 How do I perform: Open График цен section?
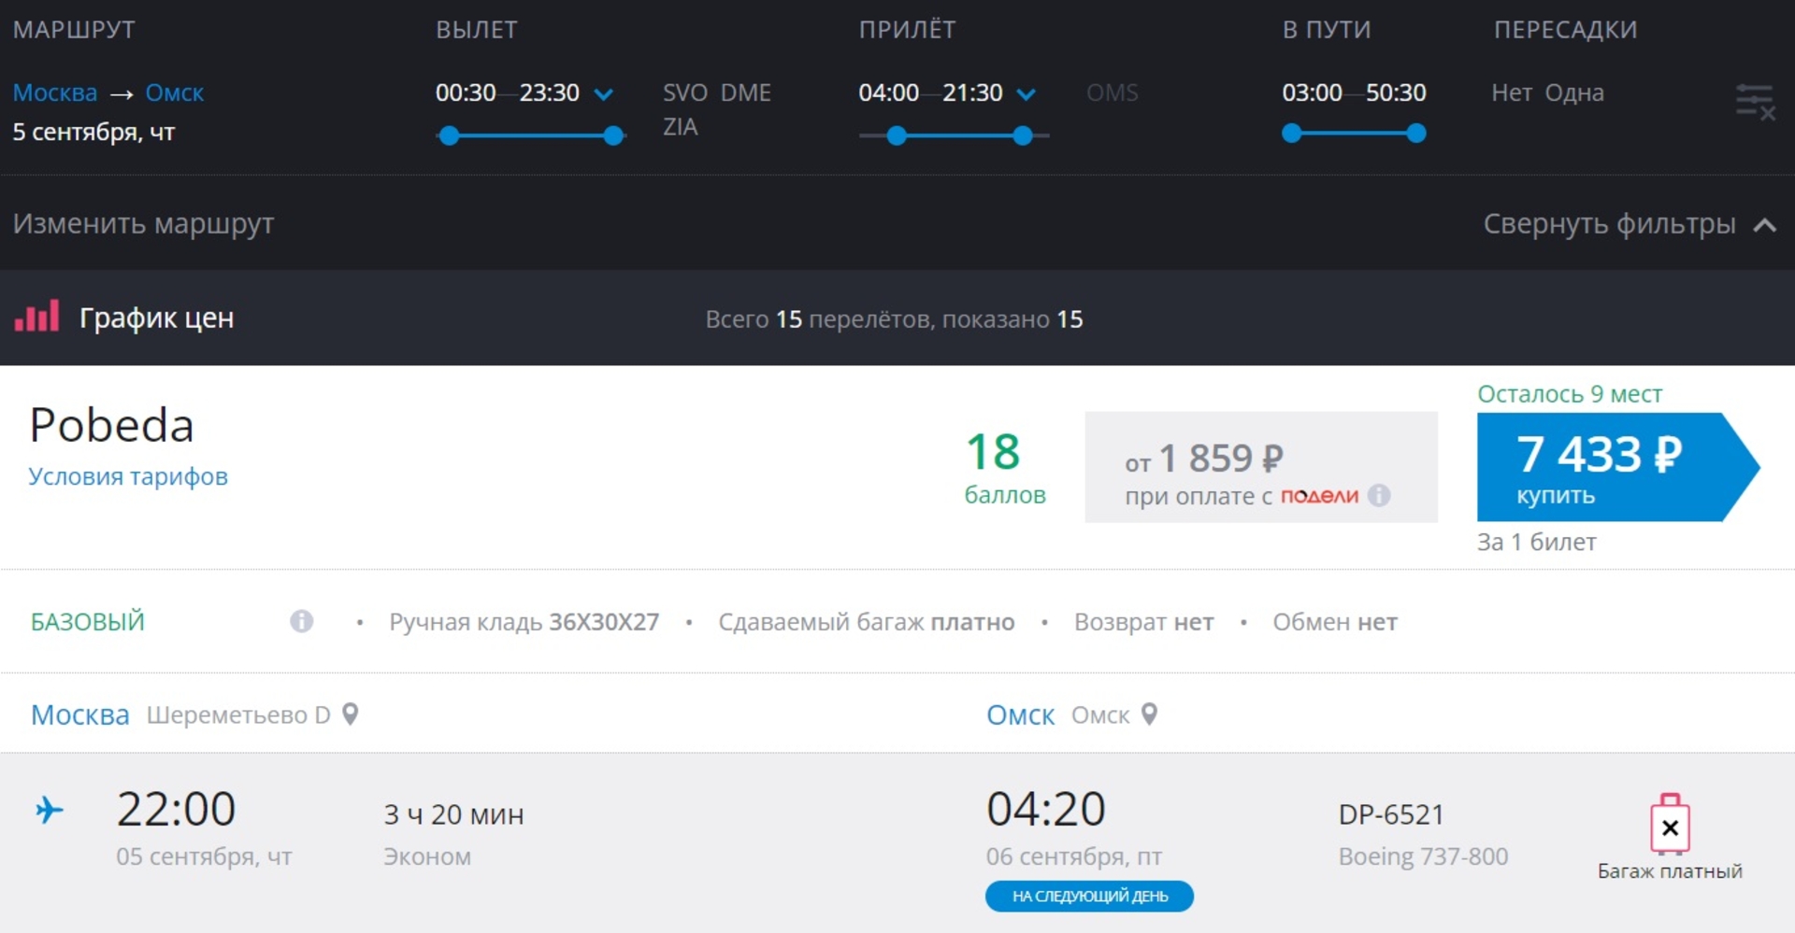click(155, 318)
